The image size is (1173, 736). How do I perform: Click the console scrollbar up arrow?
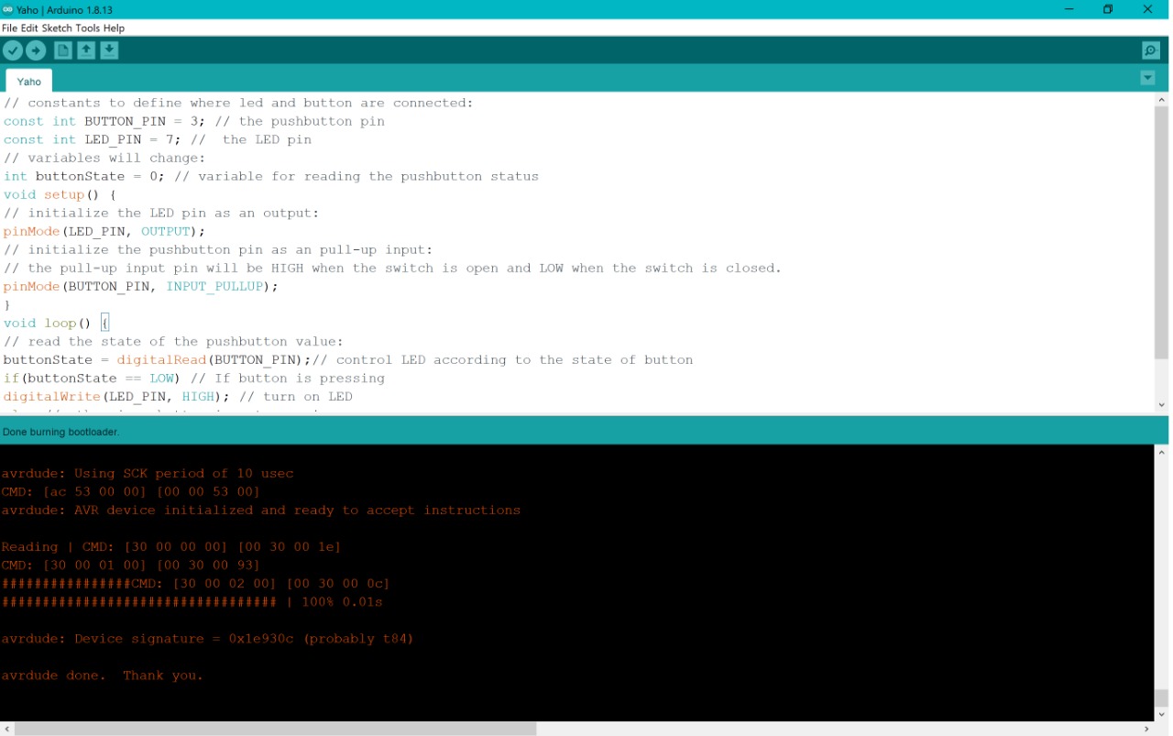click(x=1161, y=452)
